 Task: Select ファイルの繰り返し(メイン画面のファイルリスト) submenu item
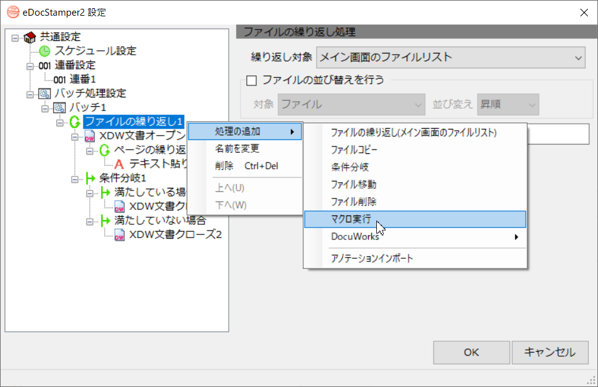(x=415, y=133)
